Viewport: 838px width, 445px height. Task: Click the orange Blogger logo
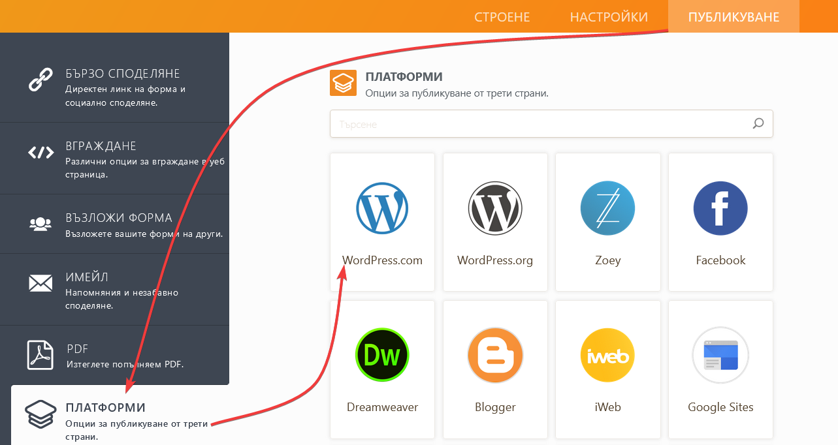(495, 356)
